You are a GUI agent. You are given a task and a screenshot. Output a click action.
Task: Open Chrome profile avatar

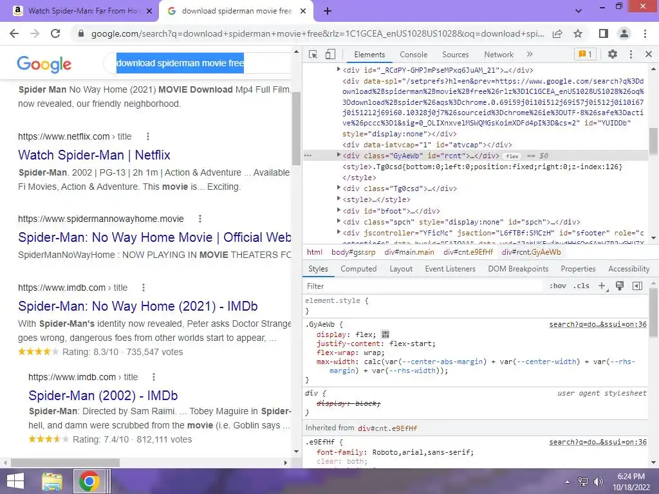[624, 33]
